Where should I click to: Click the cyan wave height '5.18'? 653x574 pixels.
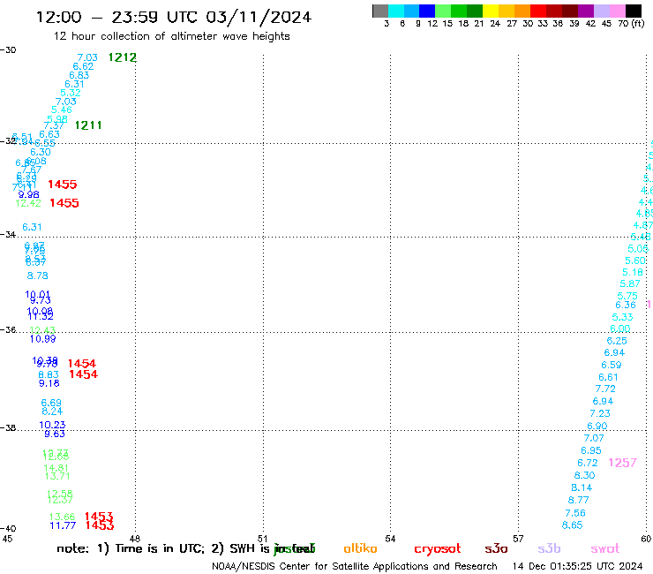(633, 272)
